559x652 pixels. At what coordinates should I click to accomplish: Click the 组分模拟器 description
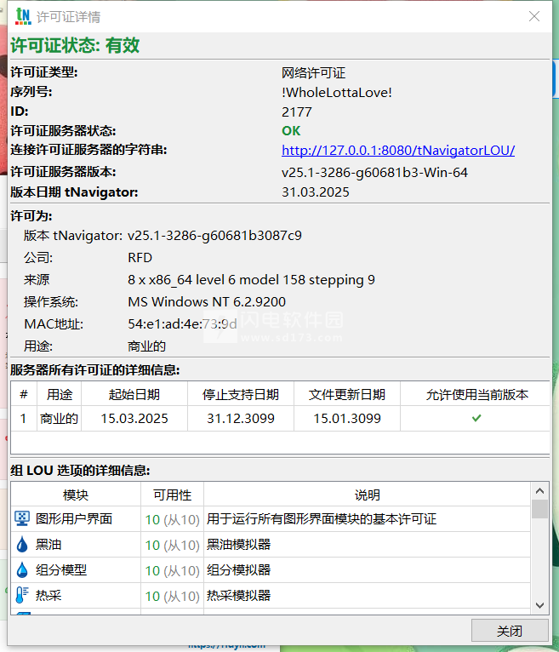238,570
